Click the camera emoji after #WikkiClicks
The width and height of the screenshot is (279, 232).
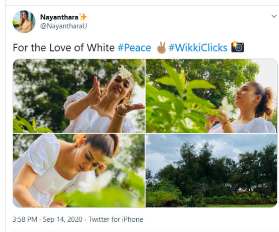[238, 47]
